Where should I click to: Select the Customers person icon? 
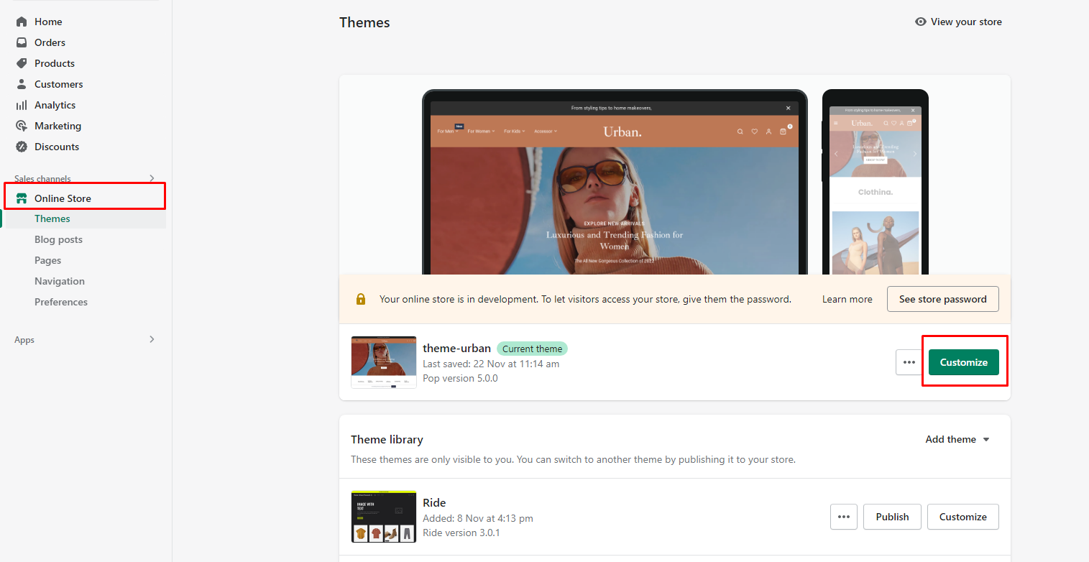pos(22,84)
